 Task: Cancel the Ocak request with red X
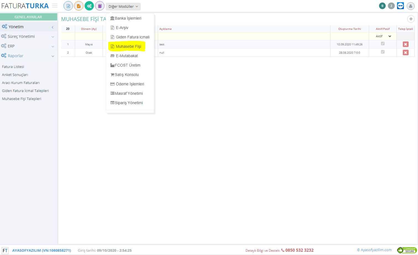[x=406, y=52]
